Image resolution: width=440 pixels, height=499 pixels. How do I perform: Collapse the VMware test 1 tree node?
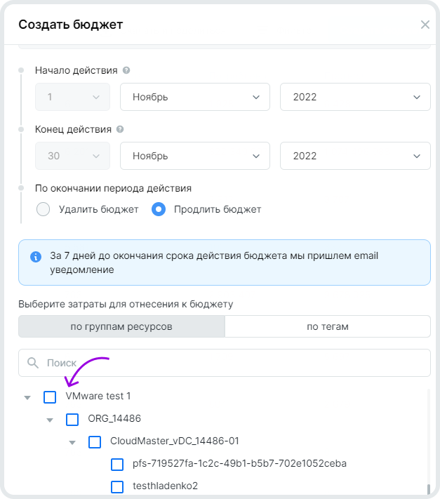27,398
